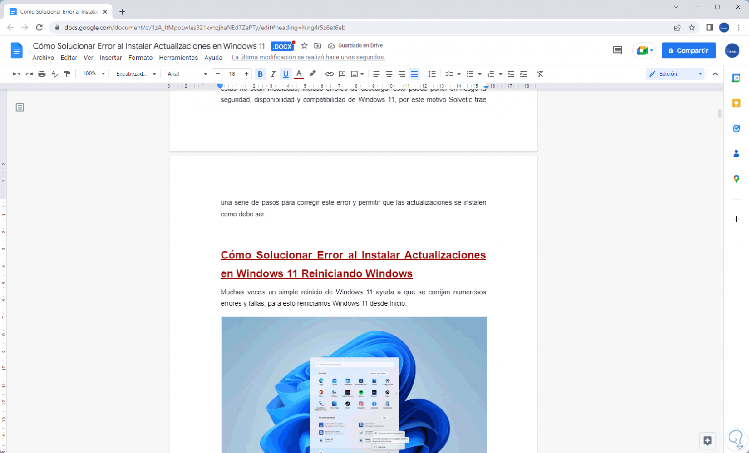Open the paragraph styles dropdown
Viewport: 749px width, 453px height.
tap(136, 74)
